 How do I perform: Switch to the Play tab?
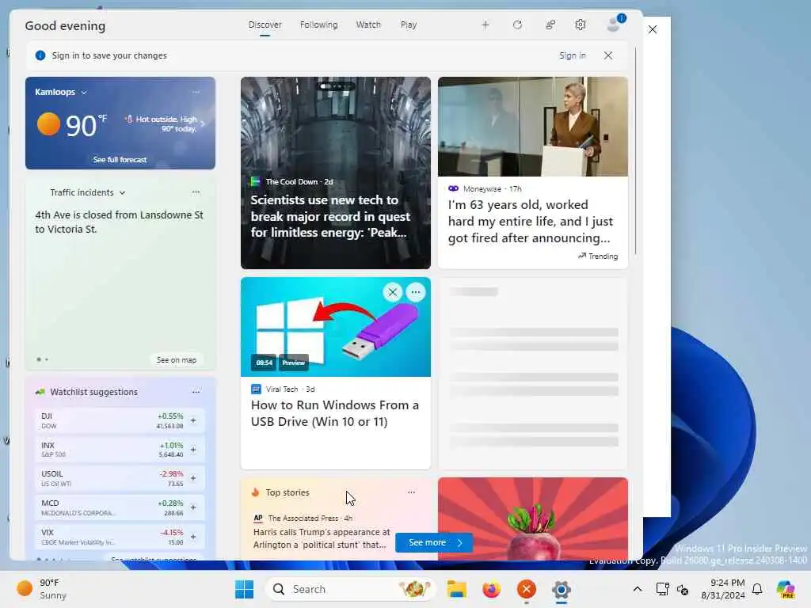tap(409, 25)
